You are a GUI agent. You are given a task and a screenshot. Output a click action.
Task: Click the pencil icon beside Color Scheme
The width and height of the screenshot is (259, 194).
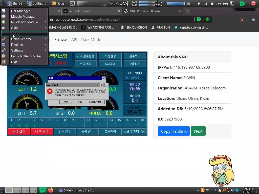(4, 39)
